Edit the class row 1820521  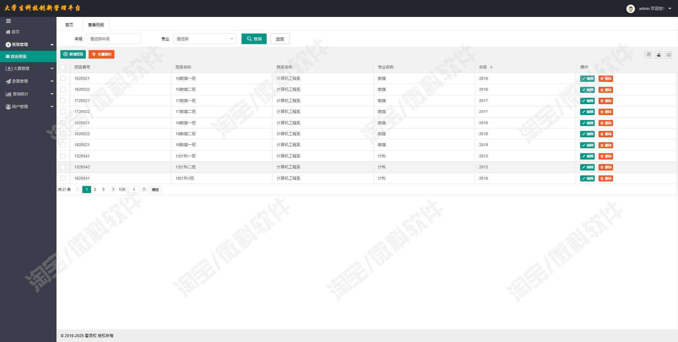pyautogui.click(x=587, y=123)
